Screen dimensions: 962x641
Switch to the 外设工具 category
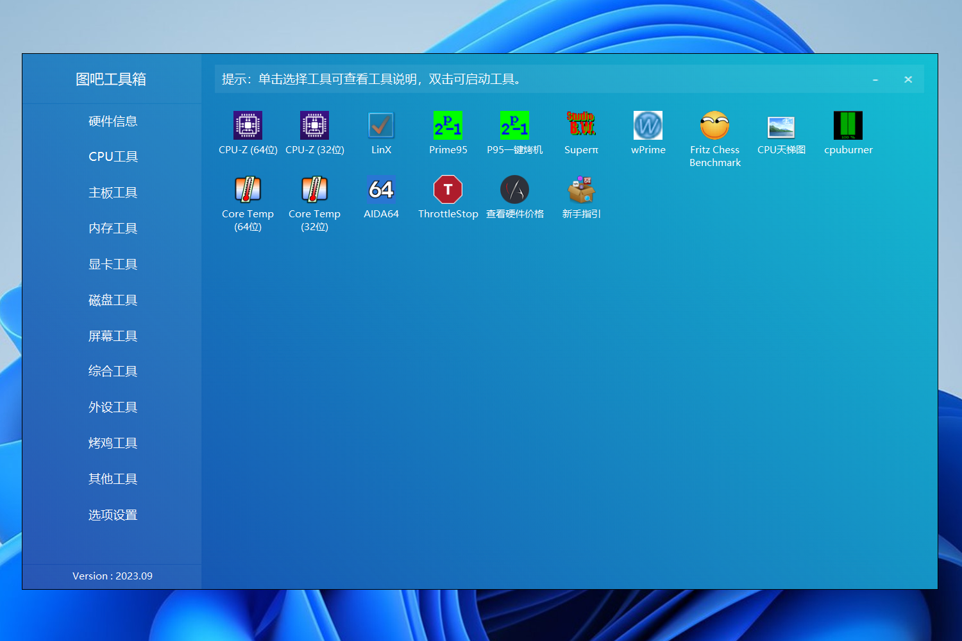(113, 407)
